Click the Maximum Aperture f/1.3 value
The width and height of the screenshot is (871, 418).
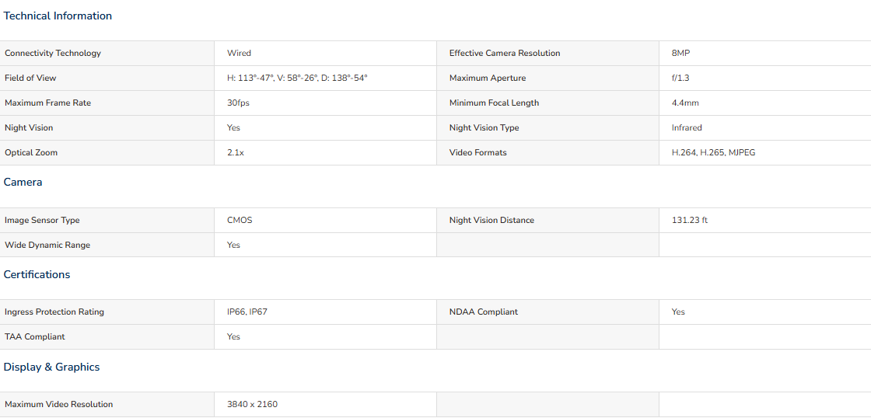(680, 78)
